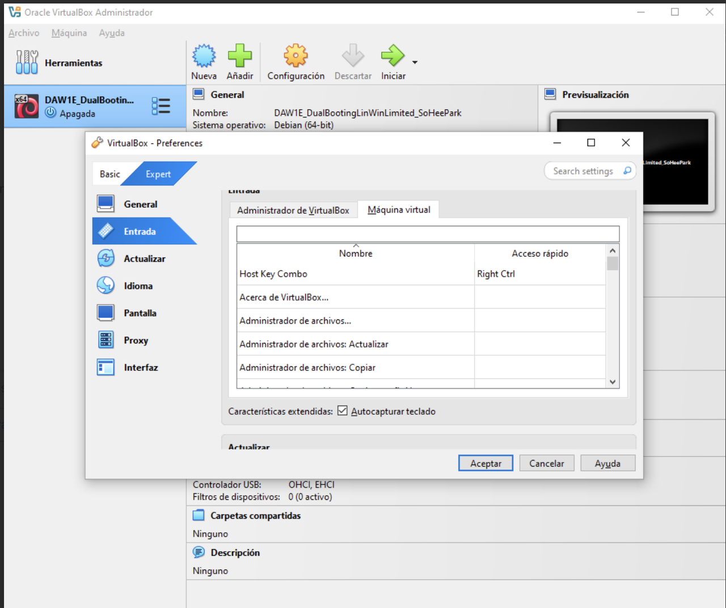Open Configuración from the toolbar
The height and width of the screenshot is (608, 726).
point(295,56)
